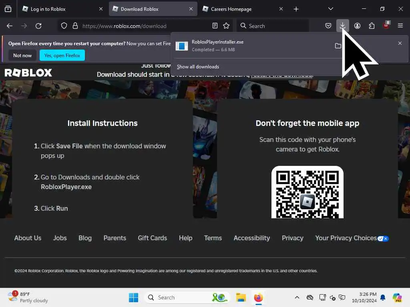Focus the Firefox Search box
This screenshot has width=410, height=307.
click(x=273, y=26)
